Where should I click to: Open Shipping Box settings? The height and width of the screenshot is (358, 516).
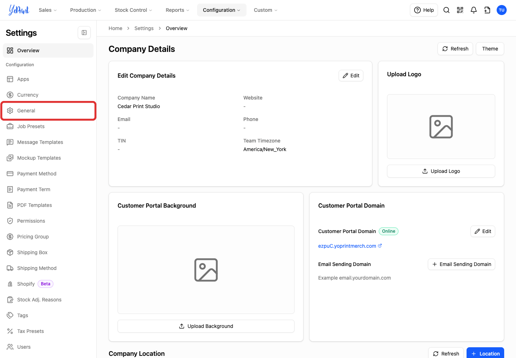[48, 252]
